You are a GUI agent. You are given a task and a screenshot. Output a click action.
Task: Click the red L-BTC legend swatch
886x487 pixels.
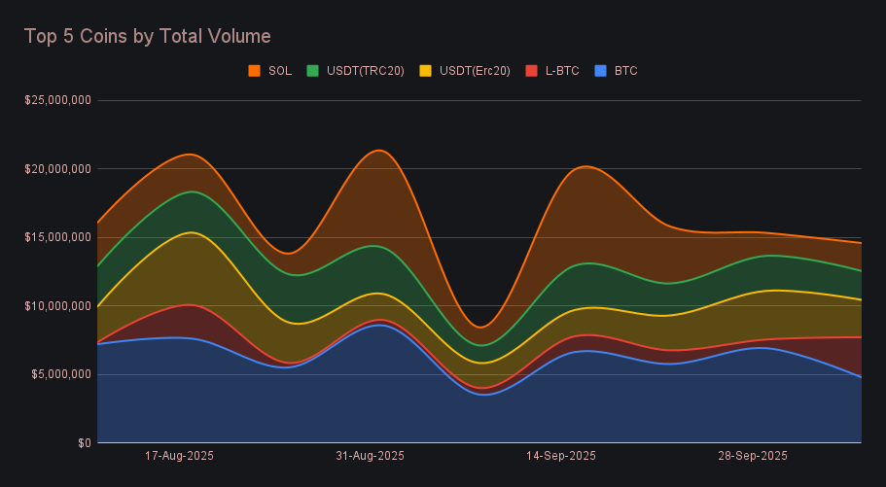pyautogui.click(x=531, y=71)
